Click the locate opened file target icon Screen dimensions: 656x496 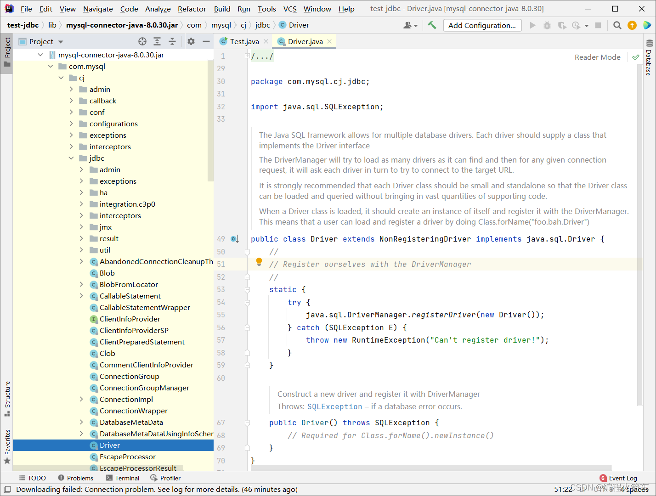(142, 41)
